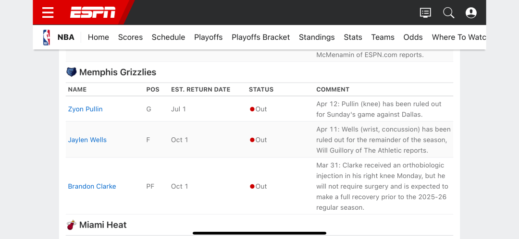Click the NBA league logo
Screen dimensions: 519x239
tap(46, 37)
